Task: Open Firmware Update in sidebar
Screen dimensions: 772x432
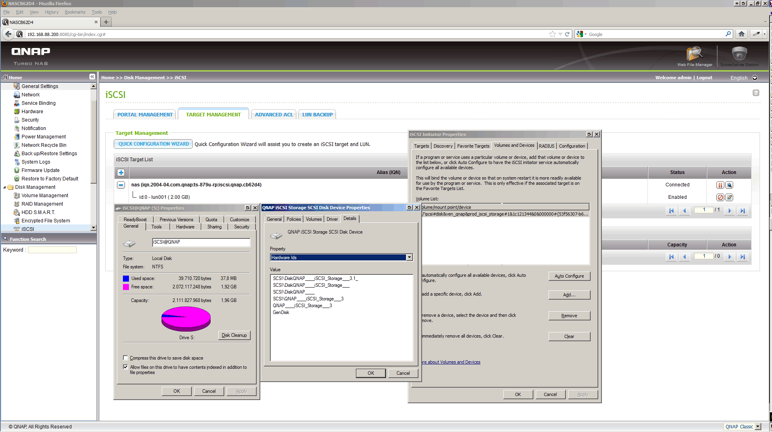Action: tap(40, 170)
